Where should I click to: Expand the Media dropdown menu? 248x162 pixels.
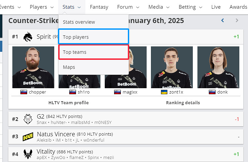tap(160, 7)
